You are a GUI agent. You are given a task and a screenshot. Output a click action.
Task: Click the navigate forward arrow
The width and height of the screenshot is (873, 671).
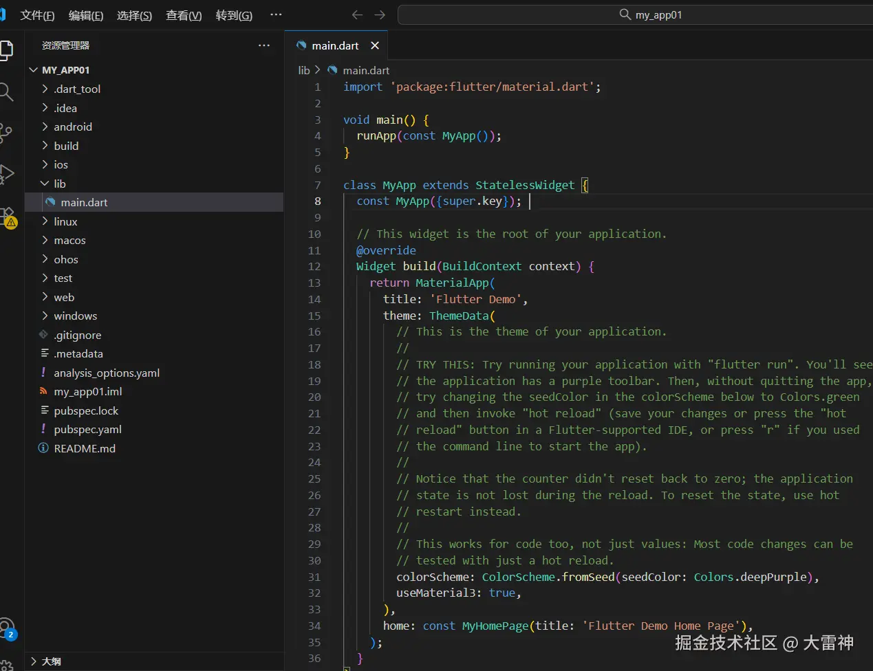(380, 15)
